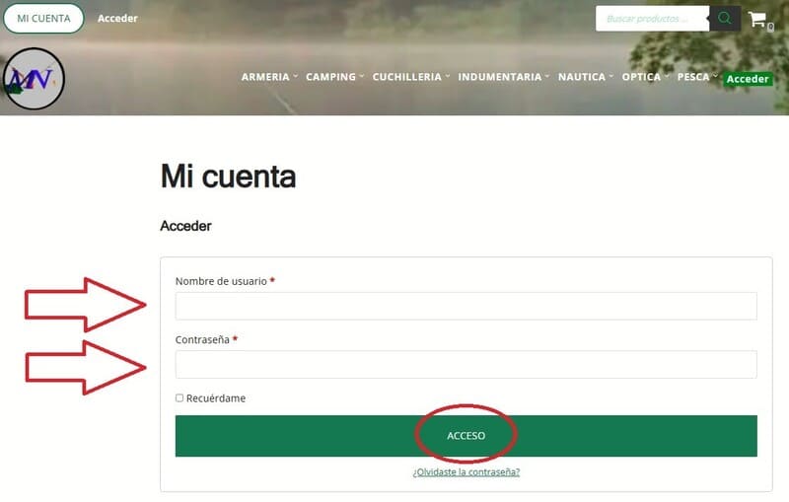789x502 pixels.
Task: Focus the Contraseña input field
Action: point(466,364)
